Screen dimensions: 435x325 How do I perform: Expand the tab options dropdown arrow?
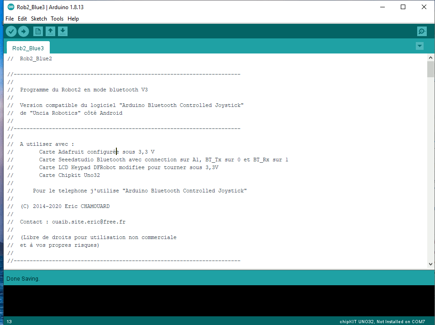click(x=419, y=46)
